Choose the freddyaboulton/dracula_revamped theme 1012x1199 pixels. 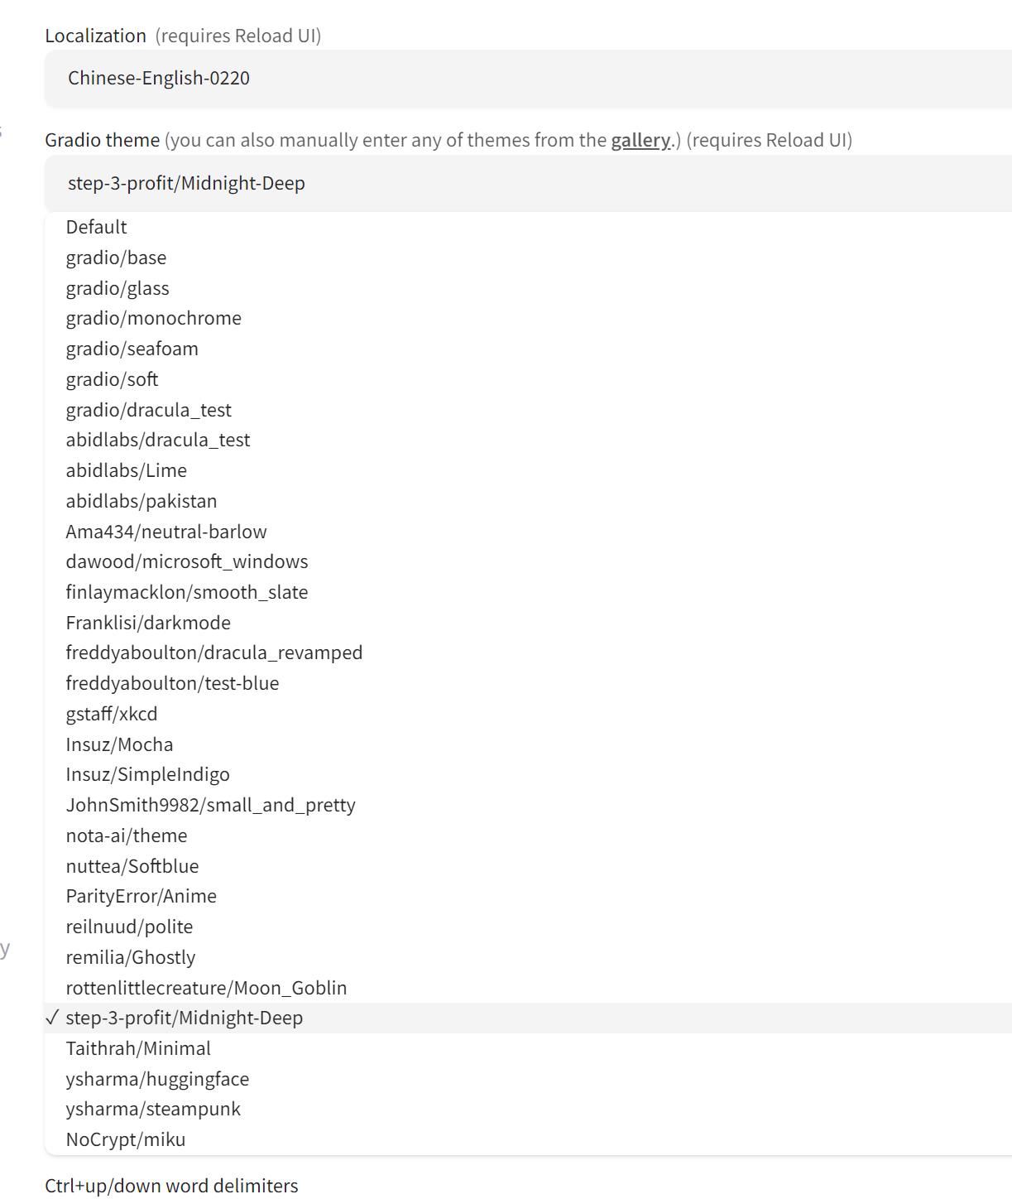click(x=215, y=652)
